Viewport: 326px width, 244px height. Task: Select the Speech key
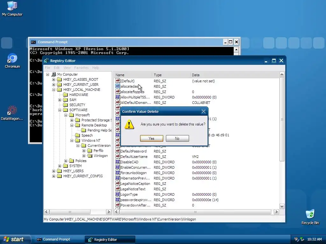tap(87, 135)
